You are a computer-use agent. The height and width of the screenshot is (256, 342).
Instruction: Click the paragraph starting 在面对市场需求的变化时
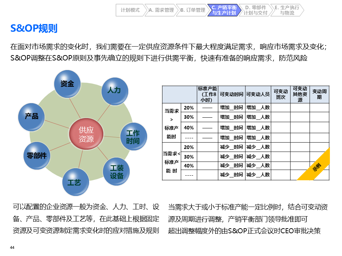click(x=169, y=47)
